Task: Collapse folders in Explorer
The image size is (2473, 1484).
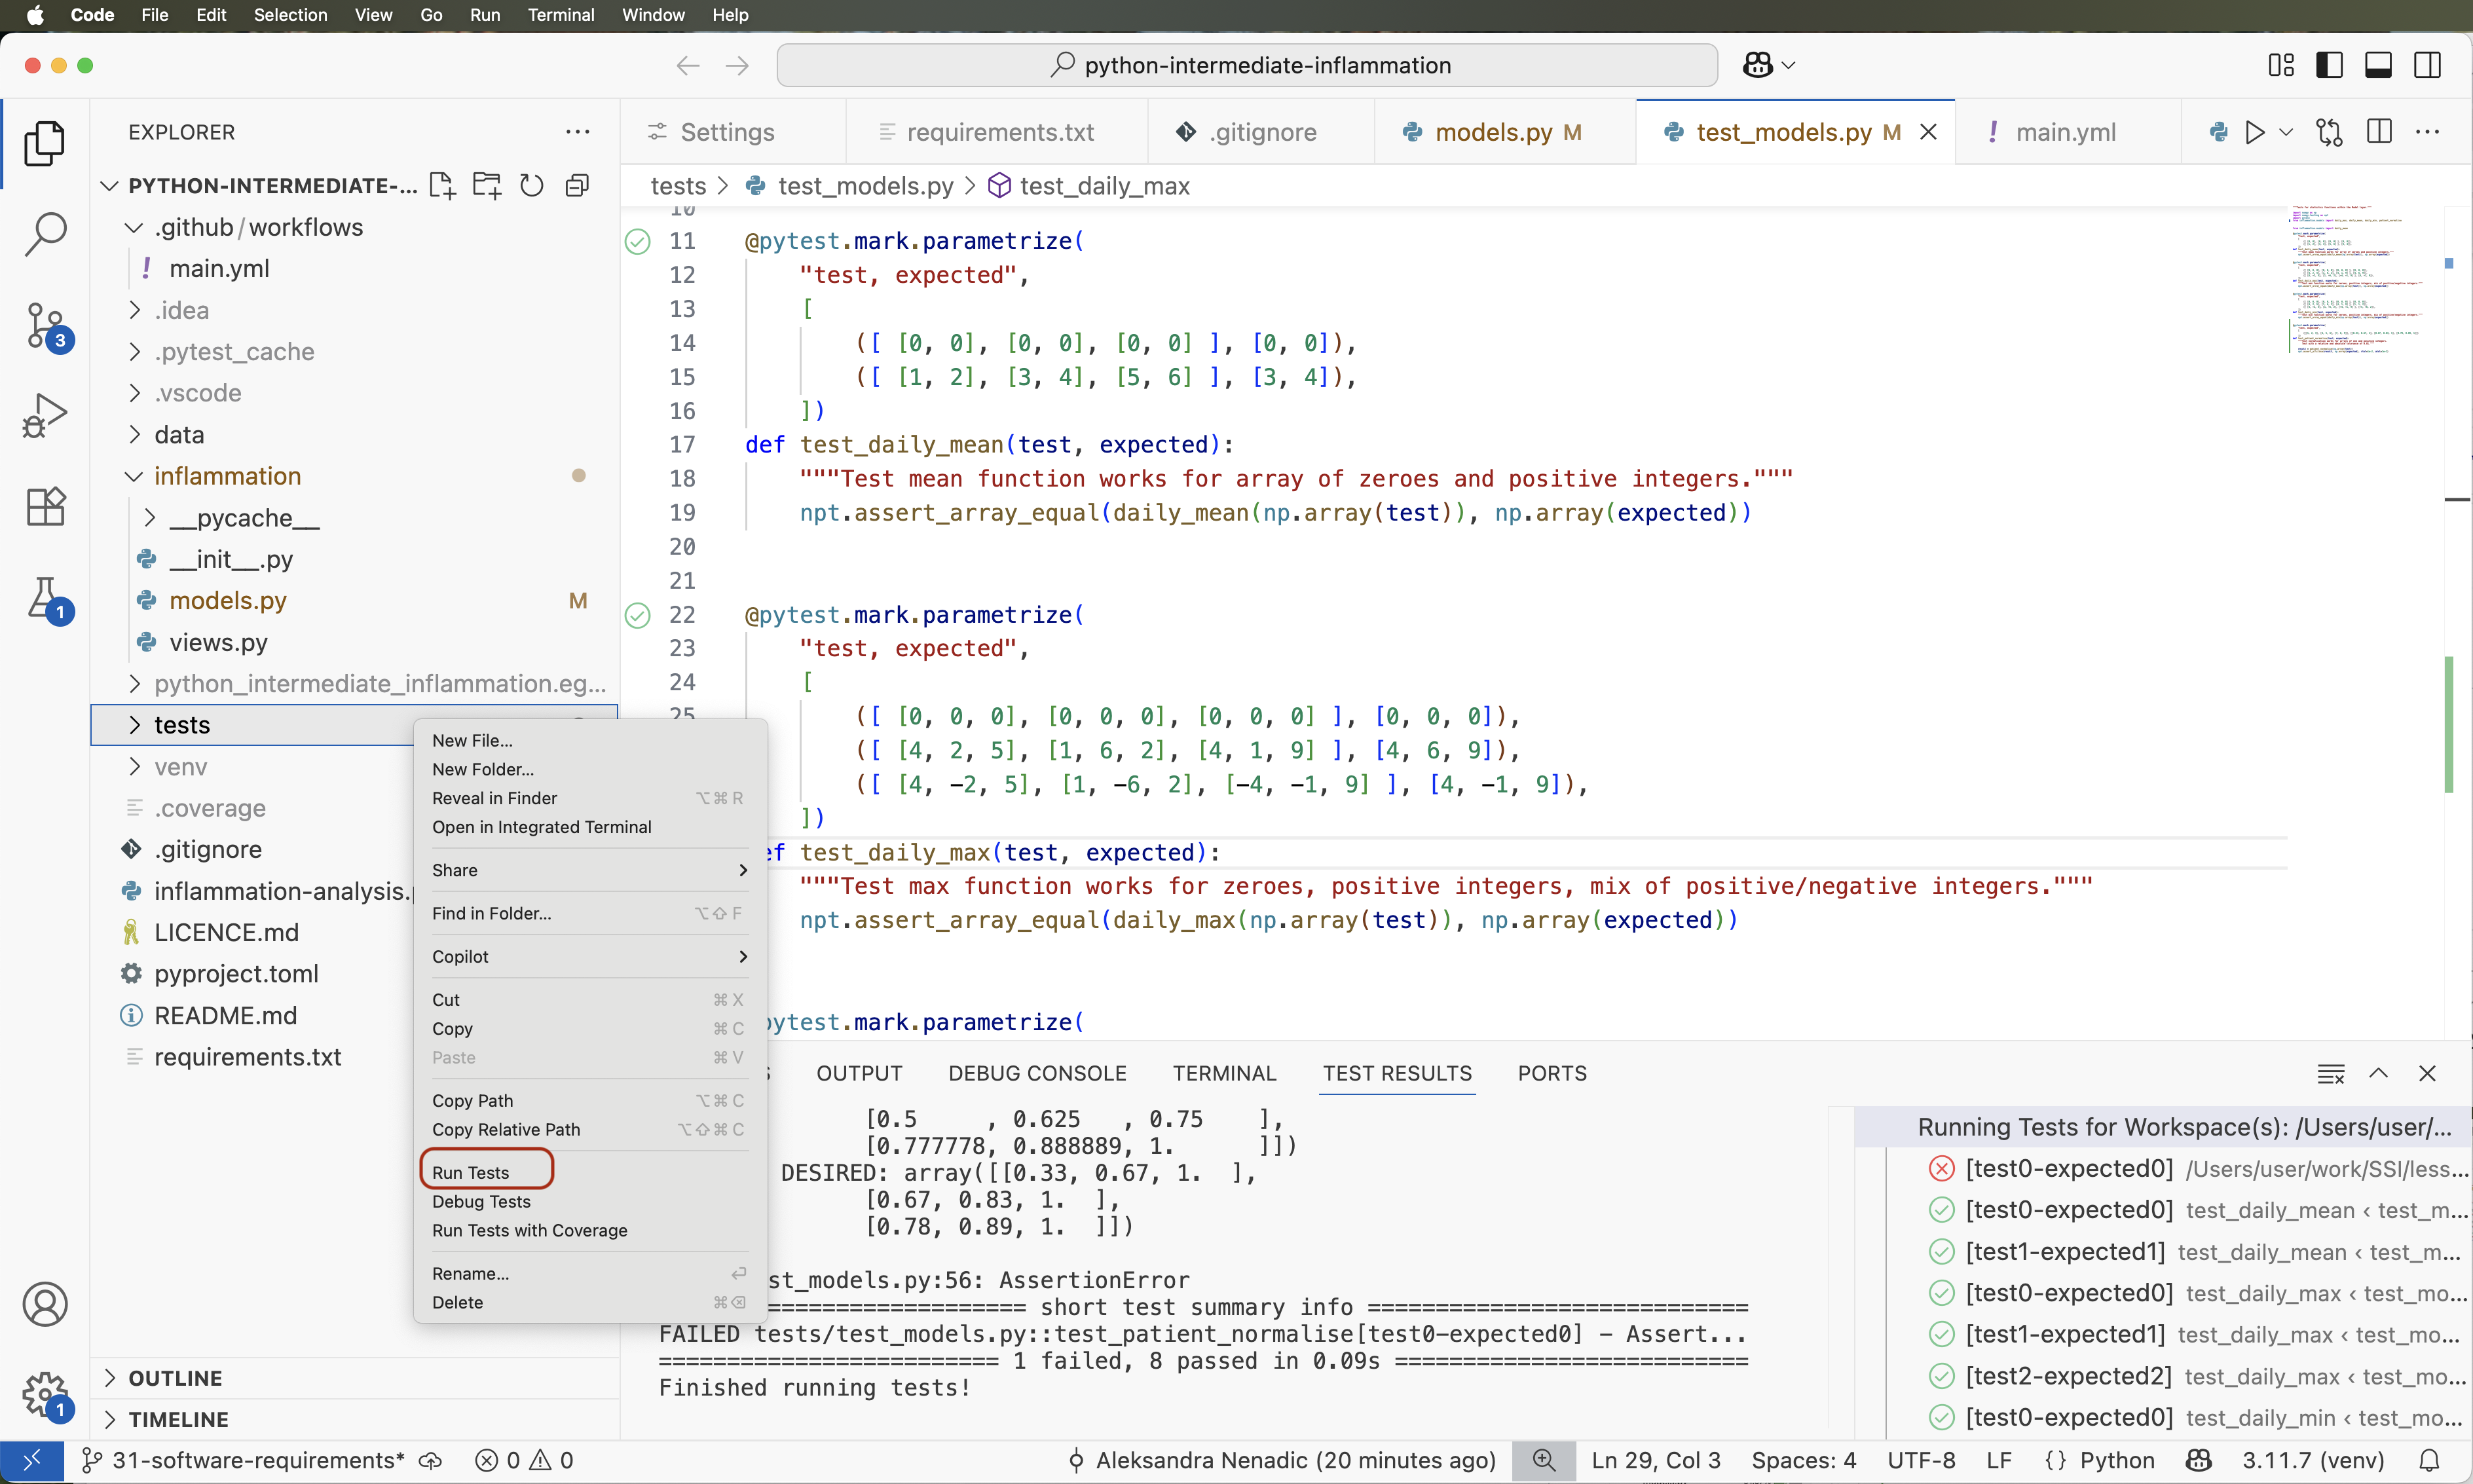Action: (x=577, y=185)
